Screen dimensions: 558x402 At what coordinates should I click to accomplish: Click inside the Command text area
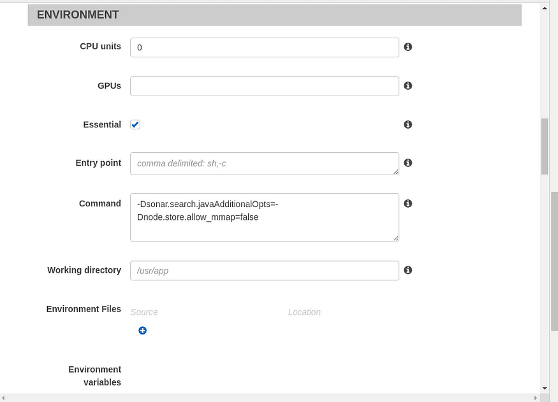pos(265,217)
